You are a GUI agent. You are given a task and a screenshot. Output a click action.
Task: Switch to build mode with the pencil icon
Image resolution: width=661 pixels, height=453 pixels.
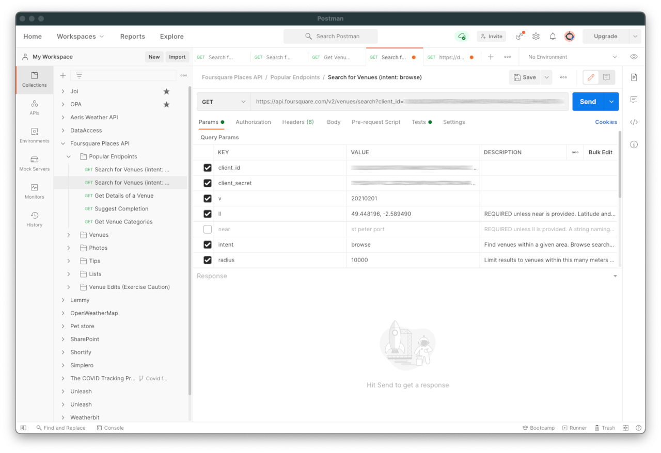(x=591, y=77)
